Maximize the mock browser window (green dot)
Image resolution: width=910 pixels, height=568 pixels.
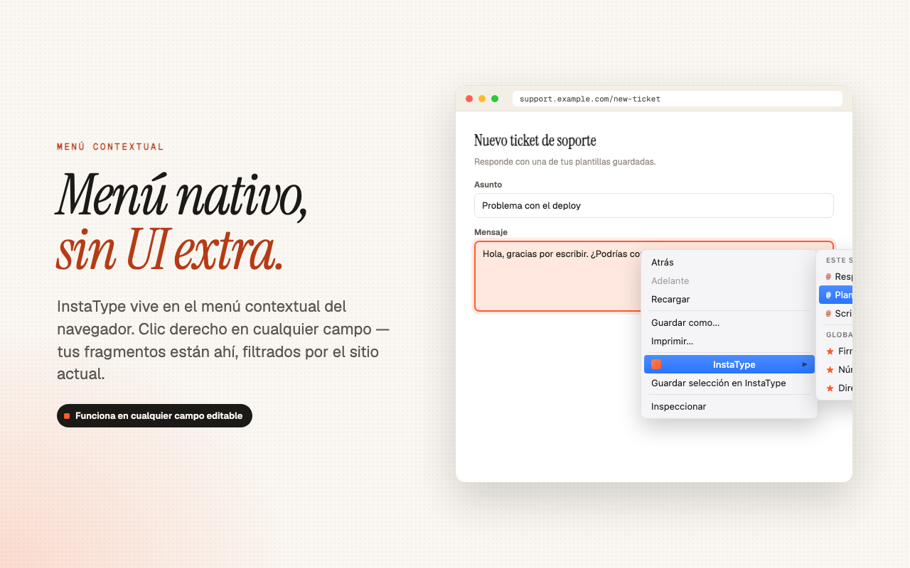tap(495, 99)
